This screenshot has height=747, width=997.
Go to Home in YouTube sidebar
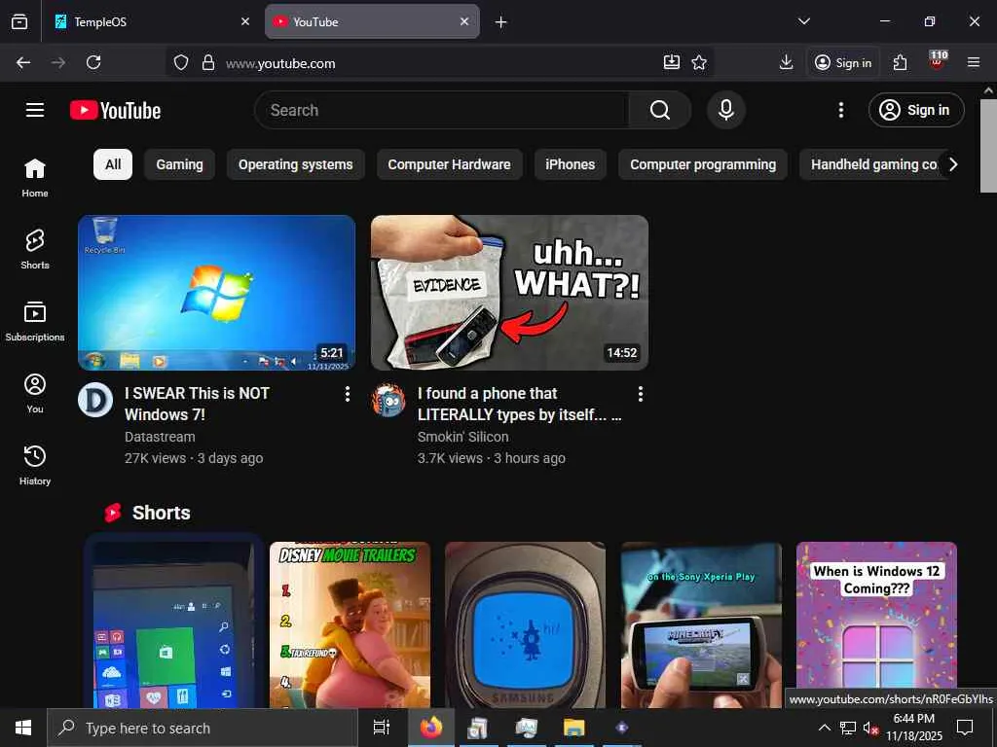click(x=35, y=178)
